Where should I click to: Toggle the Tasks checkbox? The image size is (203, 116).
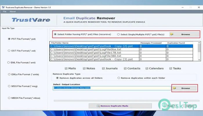pos(171,68)
